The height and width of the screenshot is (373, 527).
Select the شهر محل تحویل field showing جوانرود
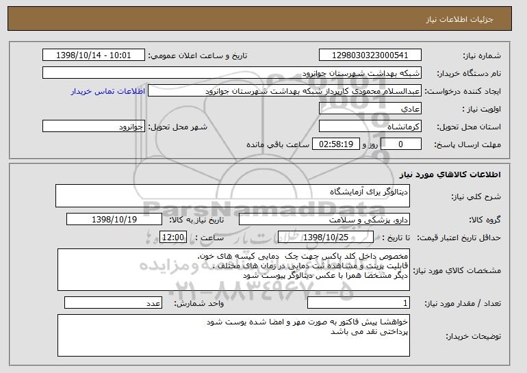(x=94, y=127)
